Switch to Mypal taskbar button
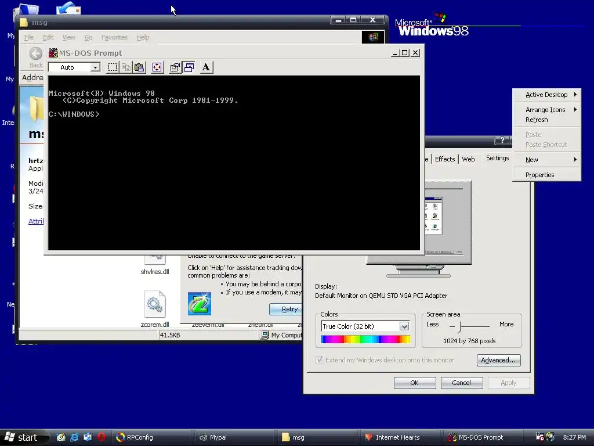 click(234, 437)
